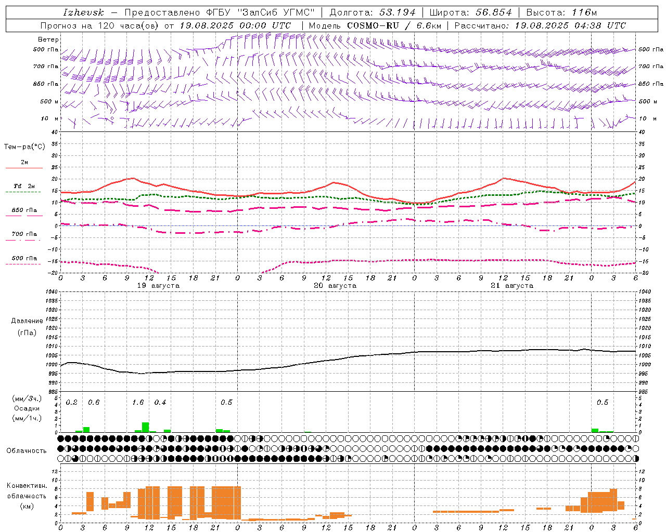666x532 pixels.
Task: Click the forecast start "19.08.2025 00:00 UTC"
Action: [x=235, y=25]
